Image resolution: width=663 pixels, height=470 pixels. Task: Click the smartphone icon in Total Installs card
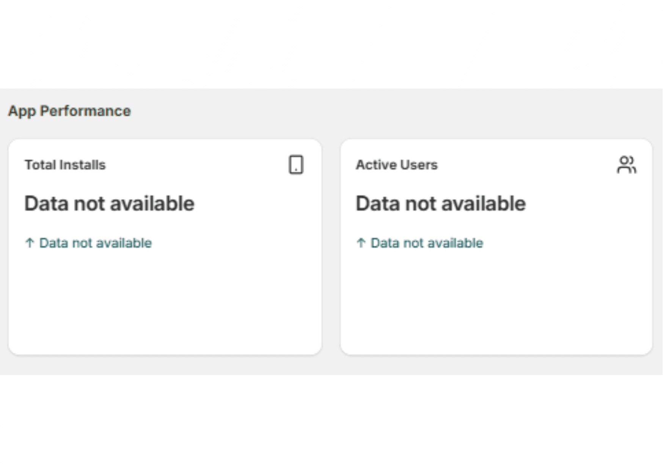point(296,165)
